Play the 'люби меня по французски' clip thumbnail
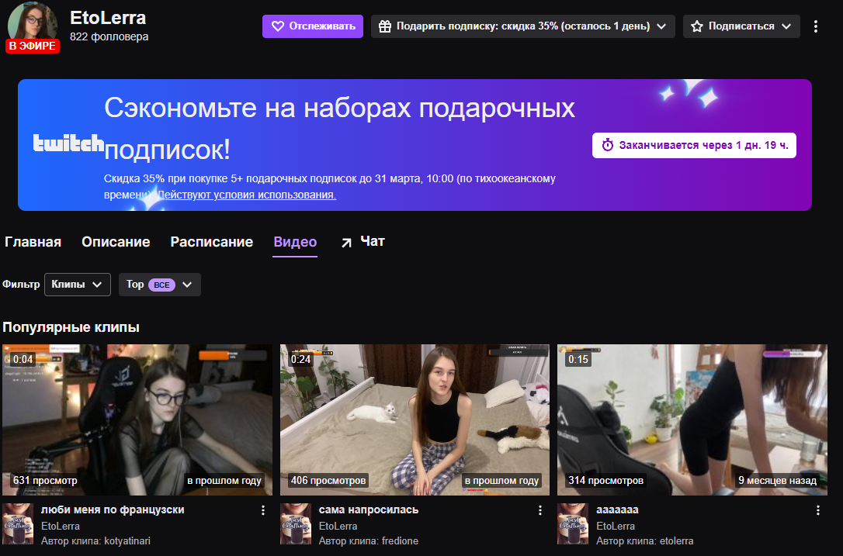 pyautogui.click(x=137, y=420)
